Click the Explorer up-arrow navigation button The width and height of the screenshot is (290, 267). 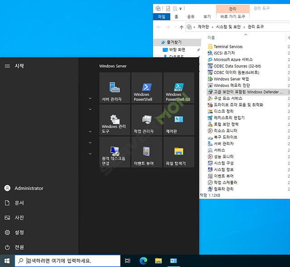tap(181, 27)
